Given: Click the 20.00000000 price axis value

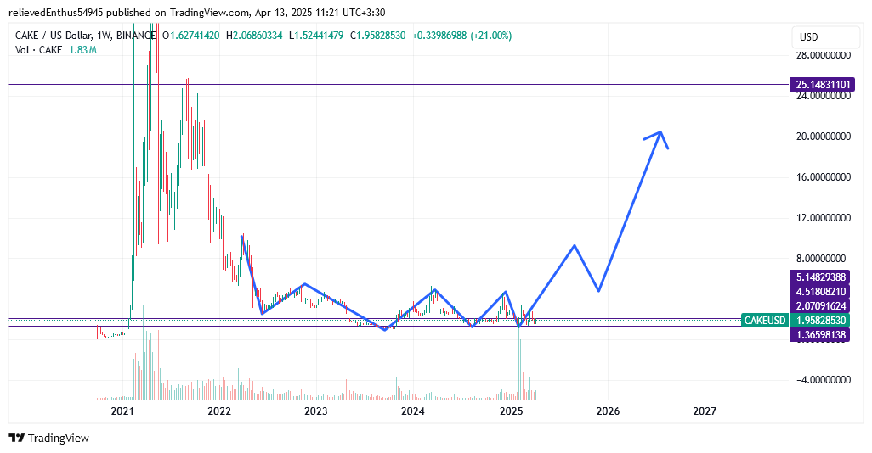Looking at the screenshot, I should [824, 137].
